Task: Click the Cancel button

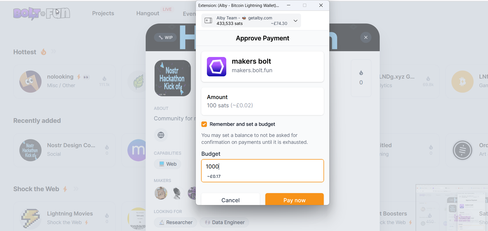Action: tap(230, 199)
